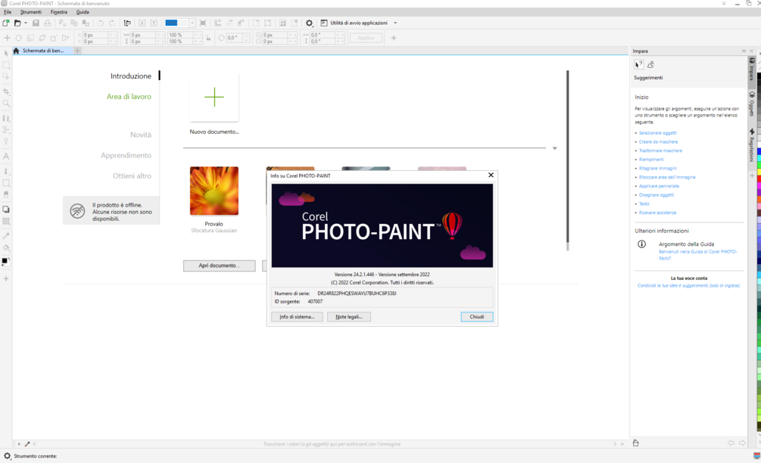The image size is (761, 463).
Task: Click the Save floppy disk icon
Action: click(x=36, y=23)
